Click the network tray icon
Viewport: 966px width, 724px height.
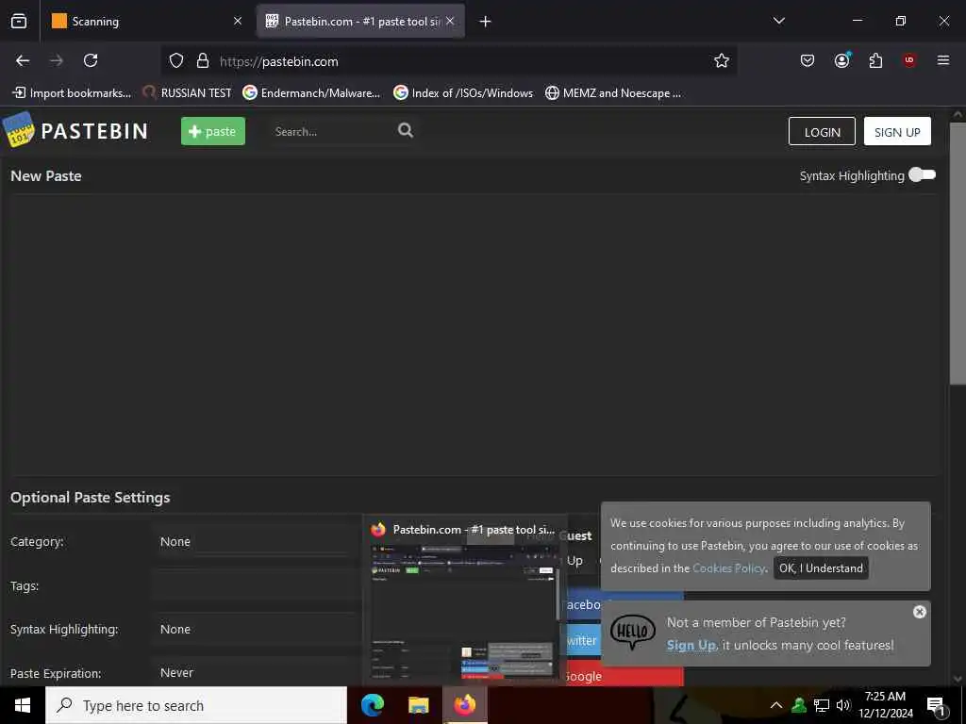(822, 705)
